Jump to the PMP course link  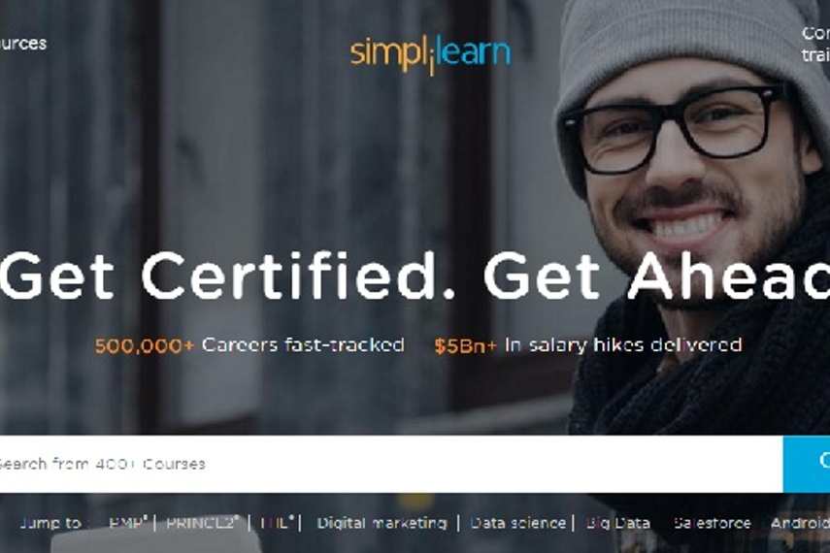[128, 523]
